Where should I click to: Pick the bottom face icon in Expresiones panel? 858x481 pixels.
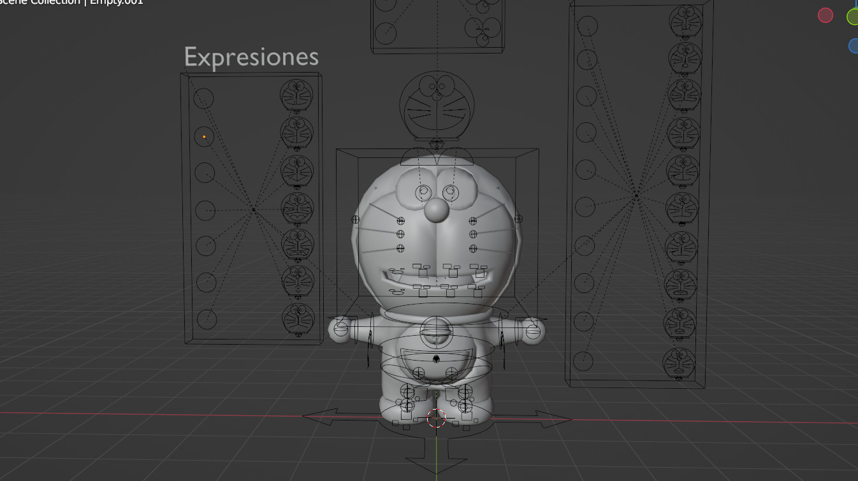pos(298,319)
